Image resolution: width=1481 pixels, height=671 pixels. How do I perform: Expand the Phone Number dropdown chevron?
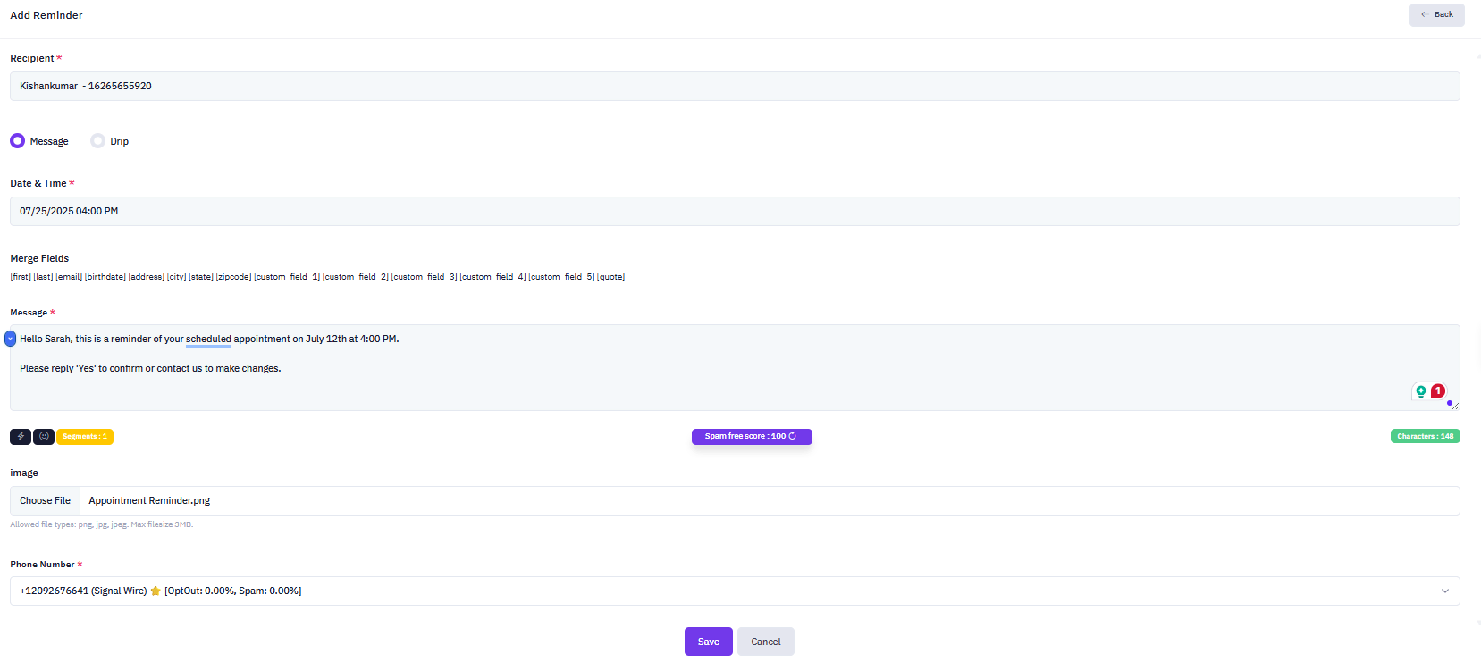coord(1444,591)
